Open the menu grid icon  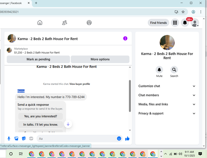(175, 22)
